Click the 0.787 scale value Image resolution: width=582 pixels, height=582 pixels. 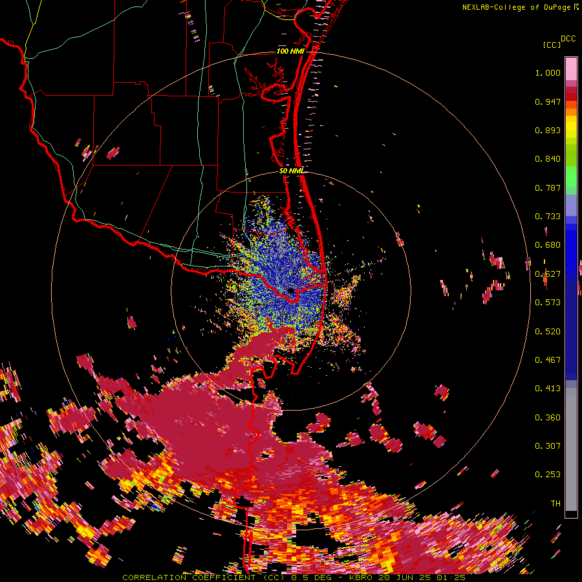pos(548,188)
